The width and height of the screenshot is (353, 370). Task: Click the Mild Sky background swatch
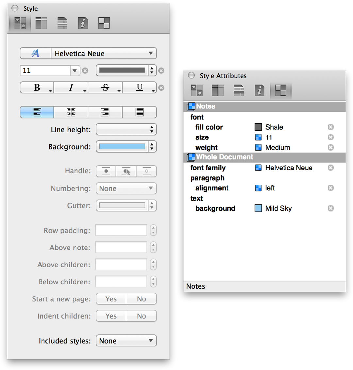coord(258,208)
